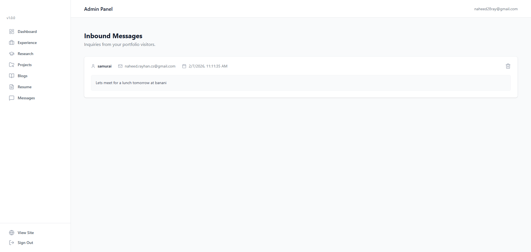Click View Site to open the portfolio
The height and width of the screenshot is (252, 531).
pos(26,233)
